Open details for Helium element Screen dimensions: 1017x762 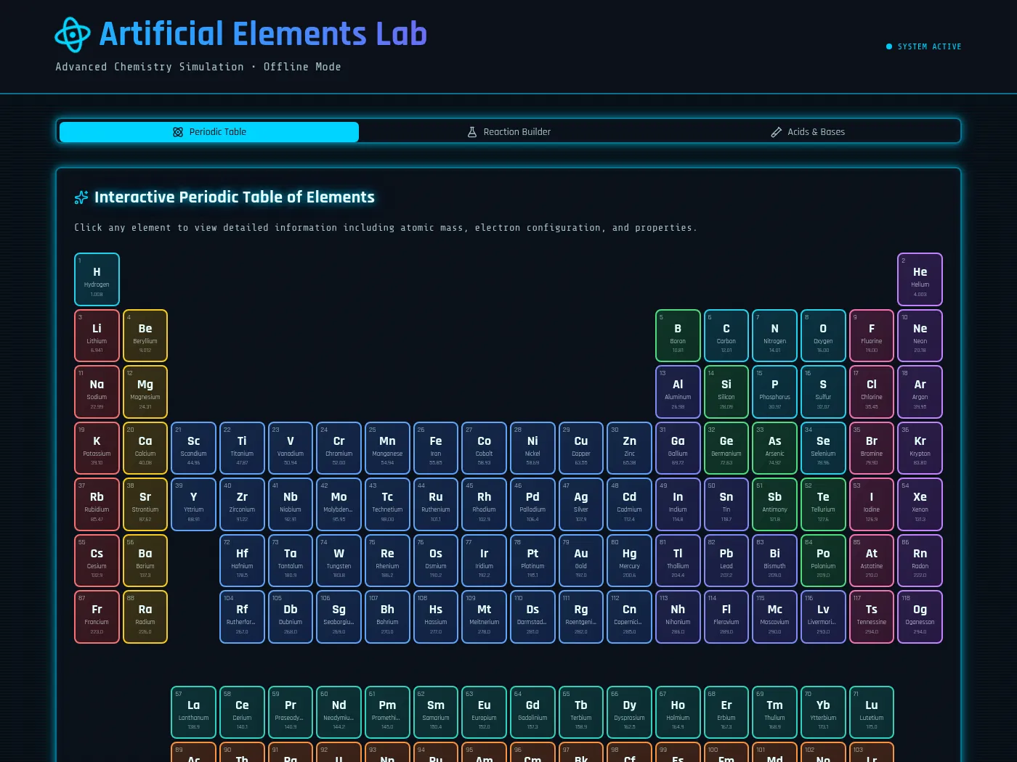pyautogui.click(x=920, y=279)
